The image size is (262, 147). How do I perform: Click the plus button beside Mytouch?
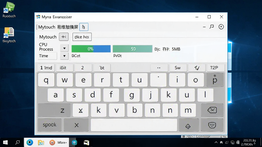(x=64, y=37)
